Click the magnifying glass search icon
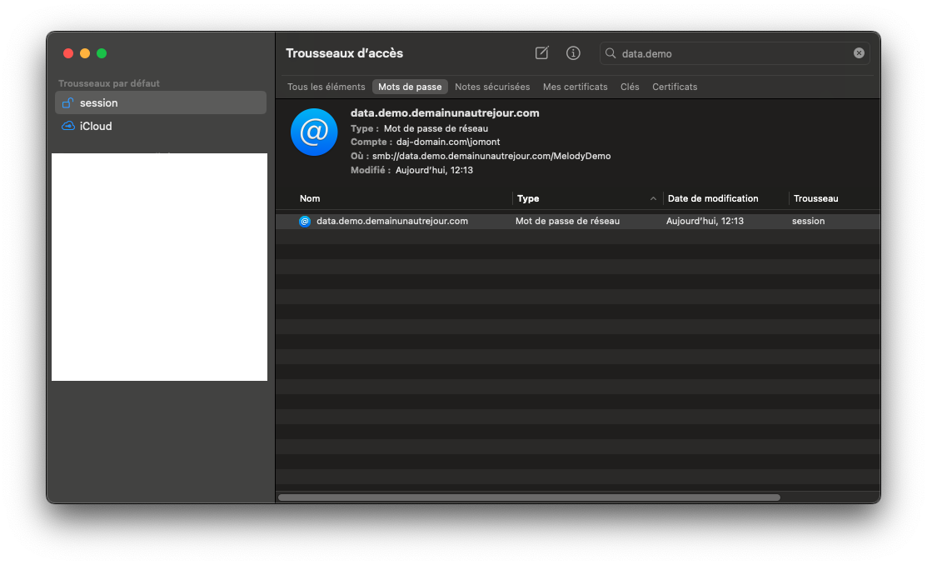Image resolution: width=927 pixels, height=565 pixels. click(611, 53)
